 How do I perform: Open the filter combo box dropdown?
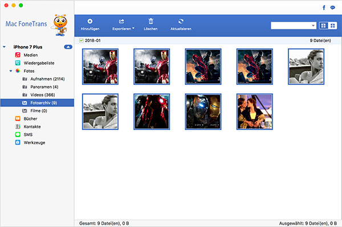[x=313, y=26]
